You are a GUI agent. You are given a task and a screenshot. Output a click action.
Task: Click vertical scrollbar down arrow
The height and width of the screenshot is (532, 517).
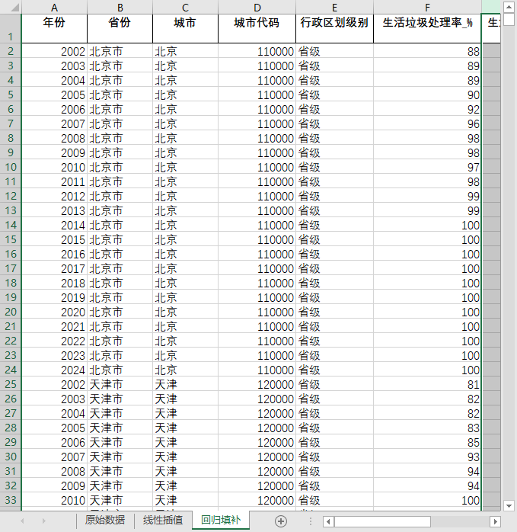click(509, 505)
